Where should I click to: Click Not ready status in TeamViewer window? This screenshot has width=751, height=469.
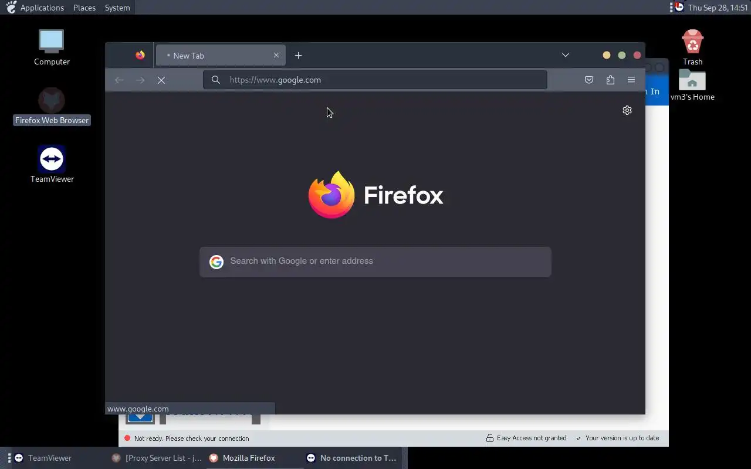[191, 439]
